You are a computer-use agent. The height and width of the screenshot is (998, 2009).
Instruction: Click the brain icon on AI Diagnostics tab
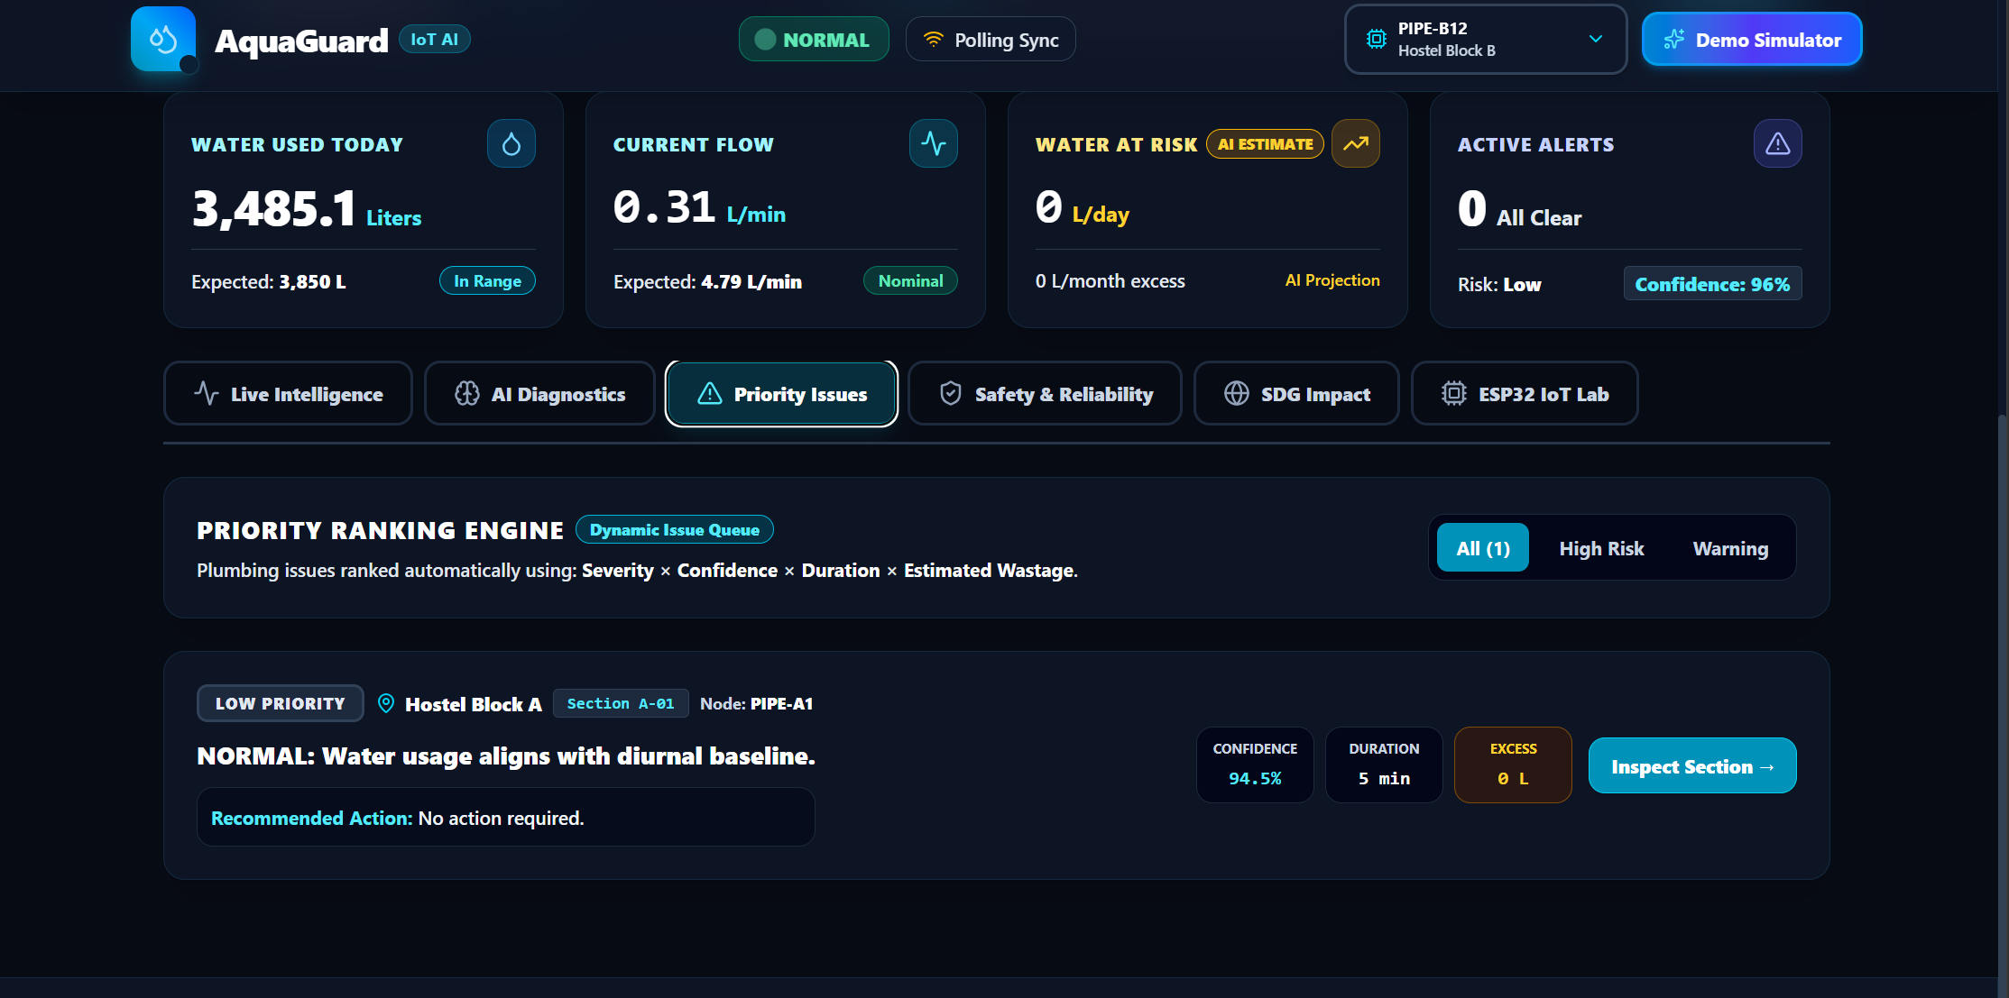click(467, 394)
